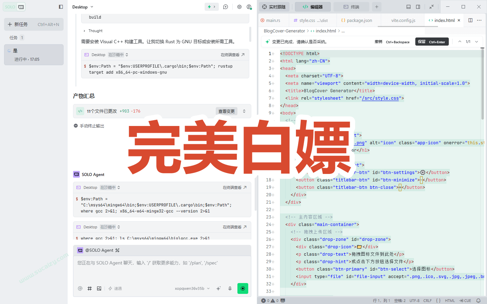Open the style.css dist file tab

pyautogui.click(x=310, y=20)
